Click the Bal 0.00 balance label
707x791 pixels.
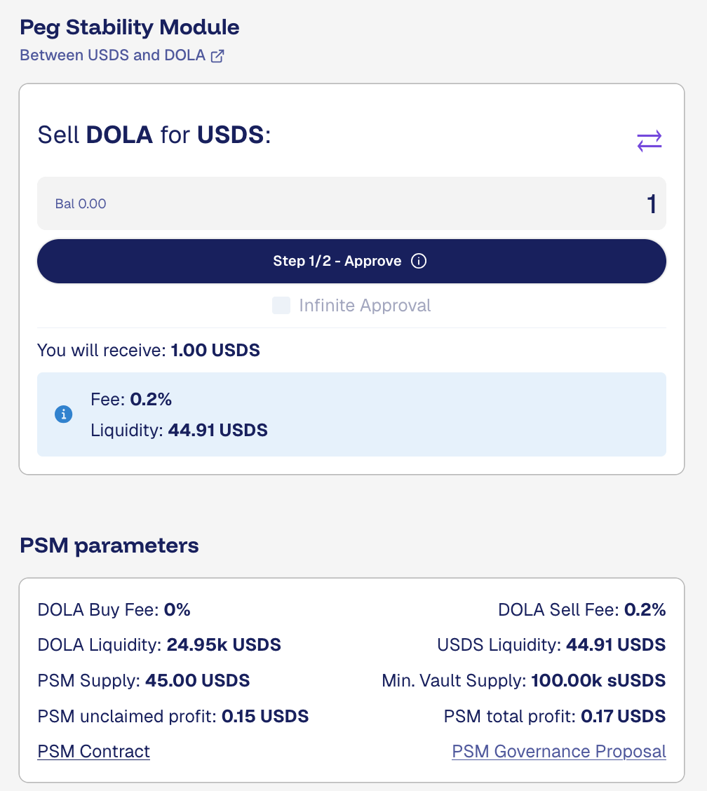pyautogui.click(x=81, y=204)
